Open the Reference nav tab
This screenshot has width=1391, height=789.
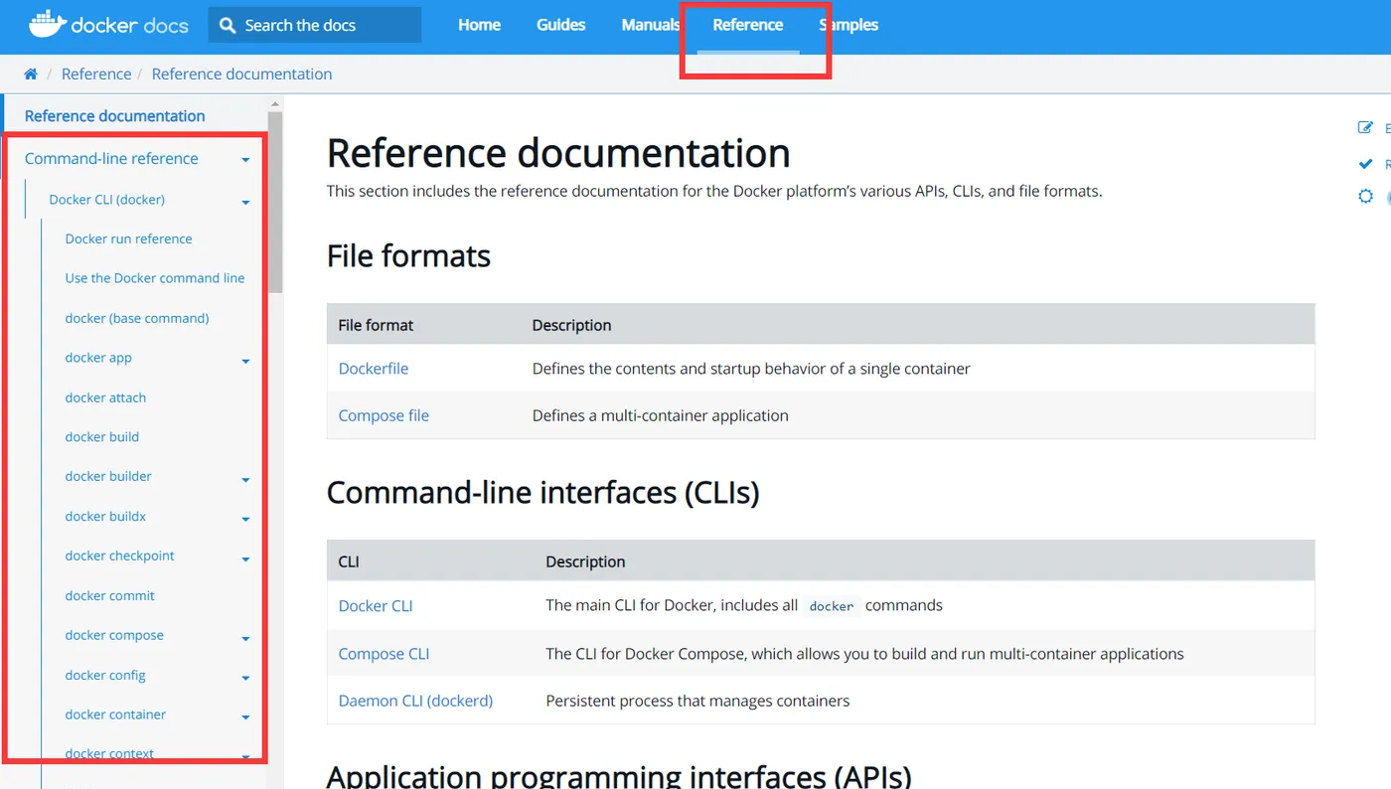pos(748,25)
